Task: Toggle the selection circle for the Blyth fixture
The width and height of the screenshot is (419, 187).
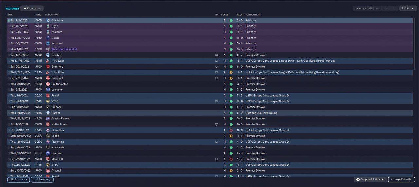Action: [x=9, y=26]
